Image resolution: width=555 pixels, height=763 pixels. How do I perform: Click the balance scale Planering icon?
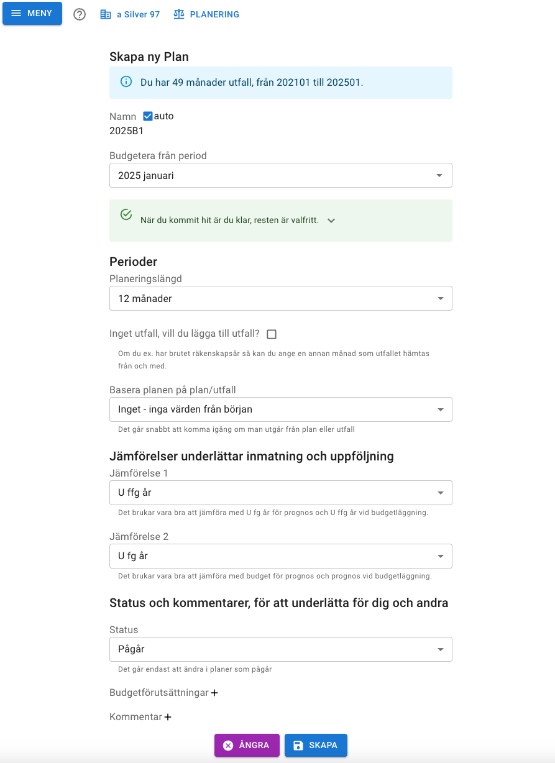pos(179,14)
